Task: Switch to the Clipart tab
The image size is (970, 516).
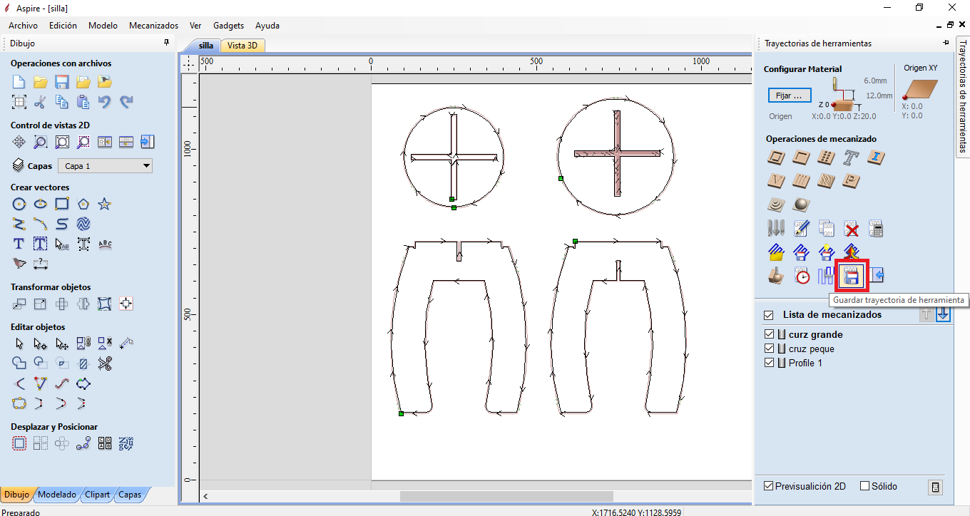Action: (97, 495)
